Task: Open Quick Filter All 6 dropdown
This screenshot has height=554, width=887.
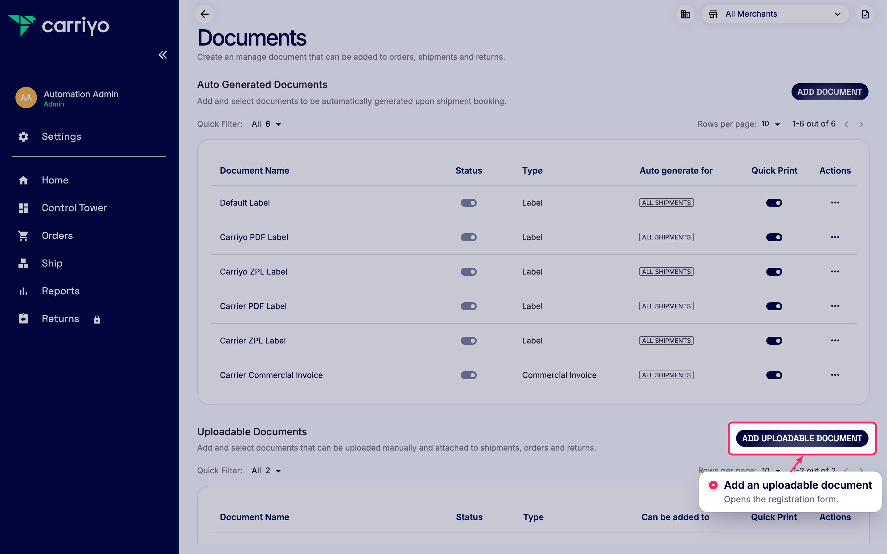Action: point(266,124)
